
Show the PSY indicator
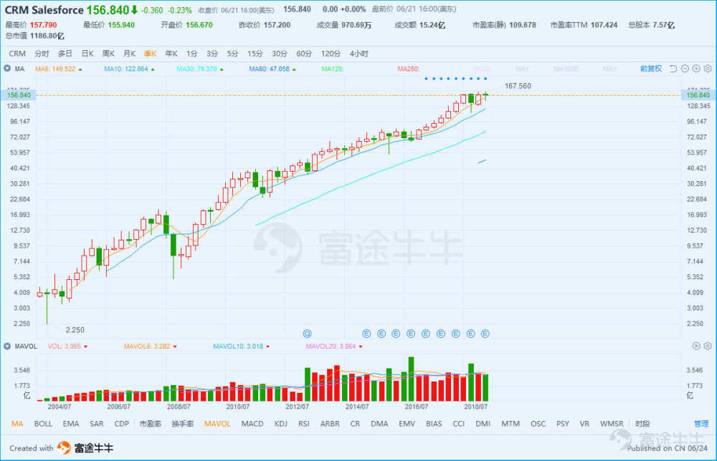pos(563,424)
